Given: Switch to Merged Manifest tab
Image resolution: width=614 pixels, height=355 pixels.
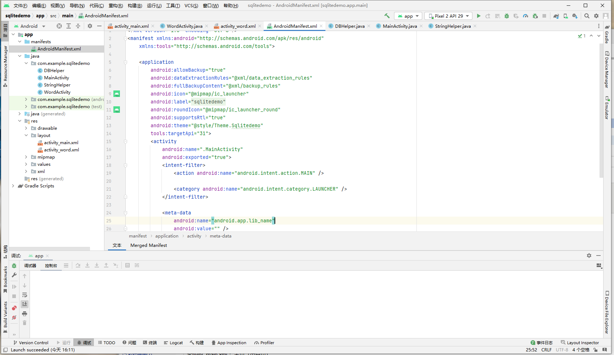Looking at the screenshot, I should click(x=148, y=245).
